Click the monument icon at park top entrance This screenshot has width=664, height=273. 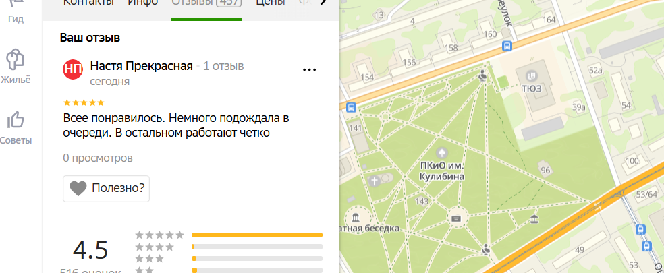(x=482, y=77)
